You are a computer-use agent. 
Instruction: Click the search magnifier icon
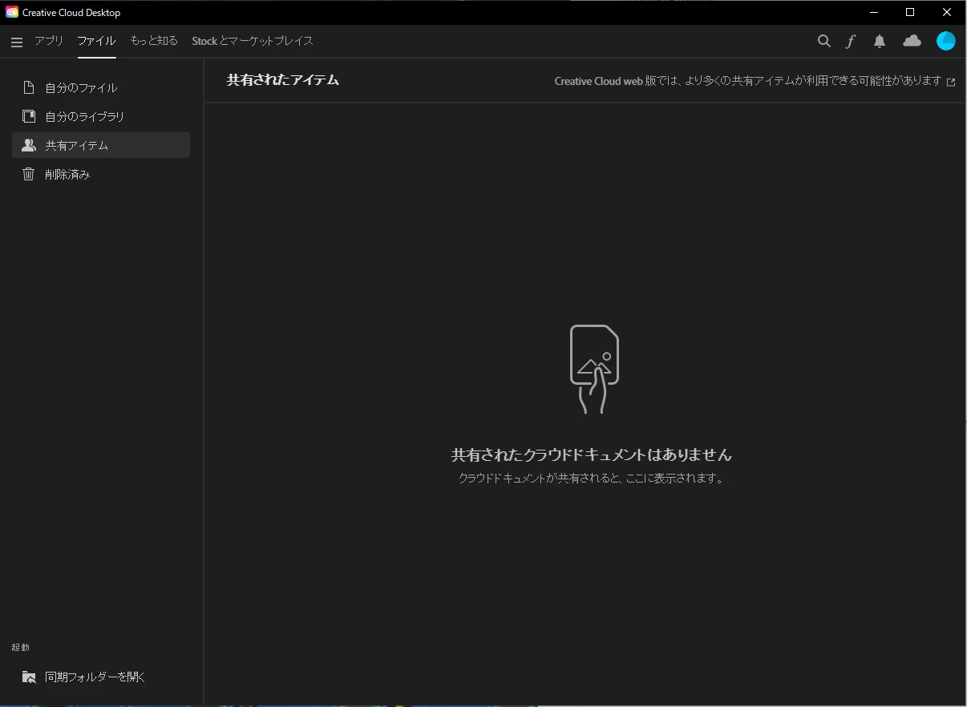point(823,41)
